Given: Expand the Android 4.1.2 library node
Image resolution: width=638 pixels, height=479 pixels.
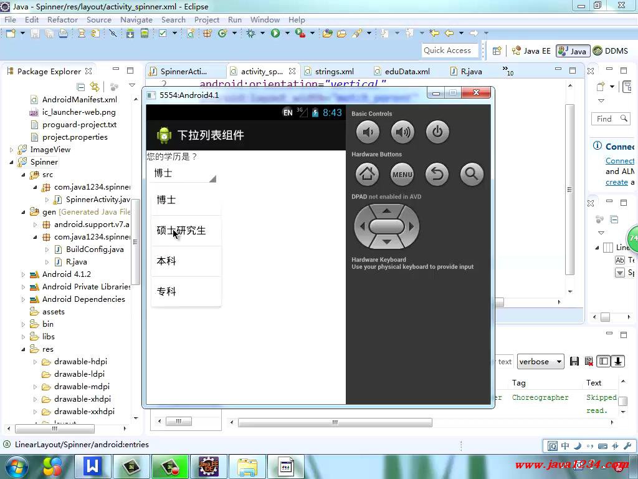Looking at the screenshot, I should coord(23,274).
